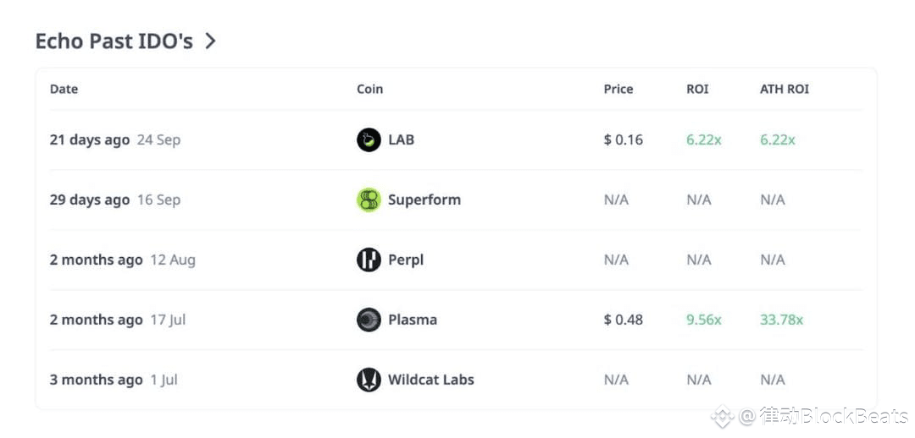
Task: Click the Wildcat Labs logo icon
Action: [x=369, y=380]
